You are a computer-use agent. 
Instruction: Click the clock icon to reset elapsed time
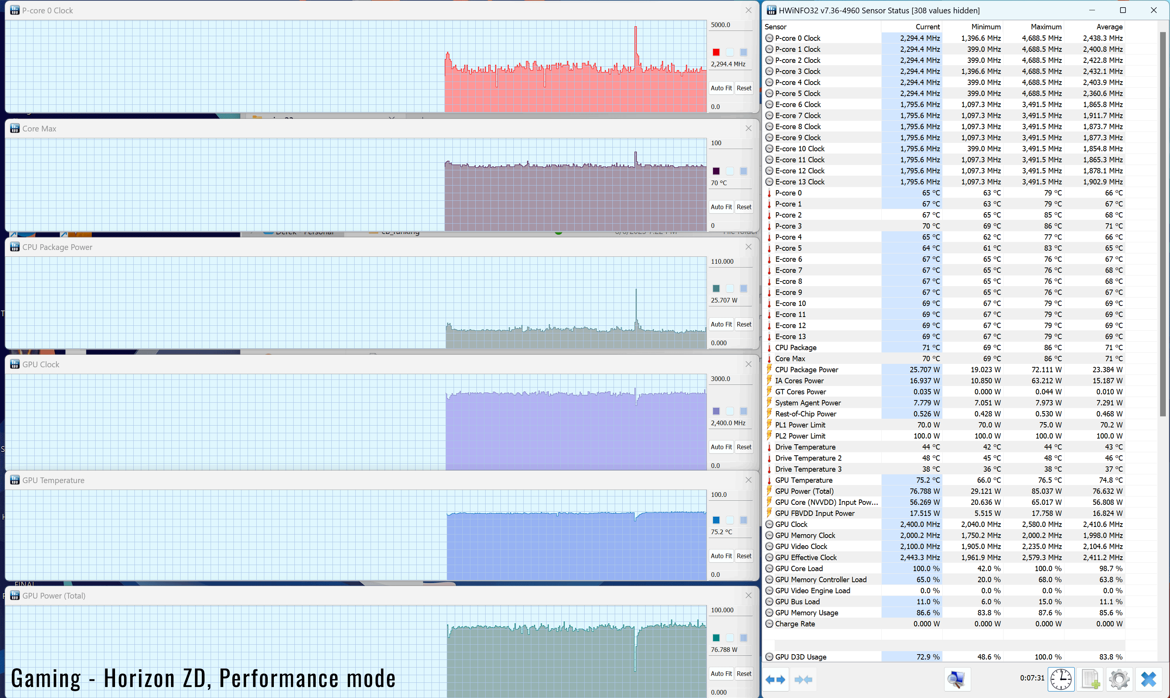[x=1061, y=679]
